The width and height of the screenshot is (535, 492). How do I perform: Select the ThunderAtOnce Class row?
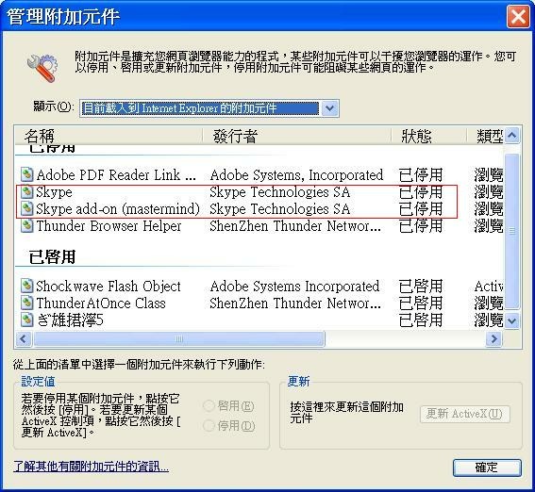pyautogui.click(x=259, y=303)
